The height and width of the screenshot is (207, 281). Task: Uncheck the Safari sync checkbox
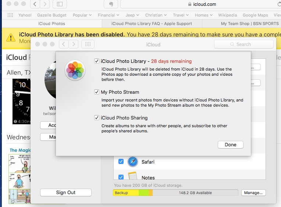[121, 161]
